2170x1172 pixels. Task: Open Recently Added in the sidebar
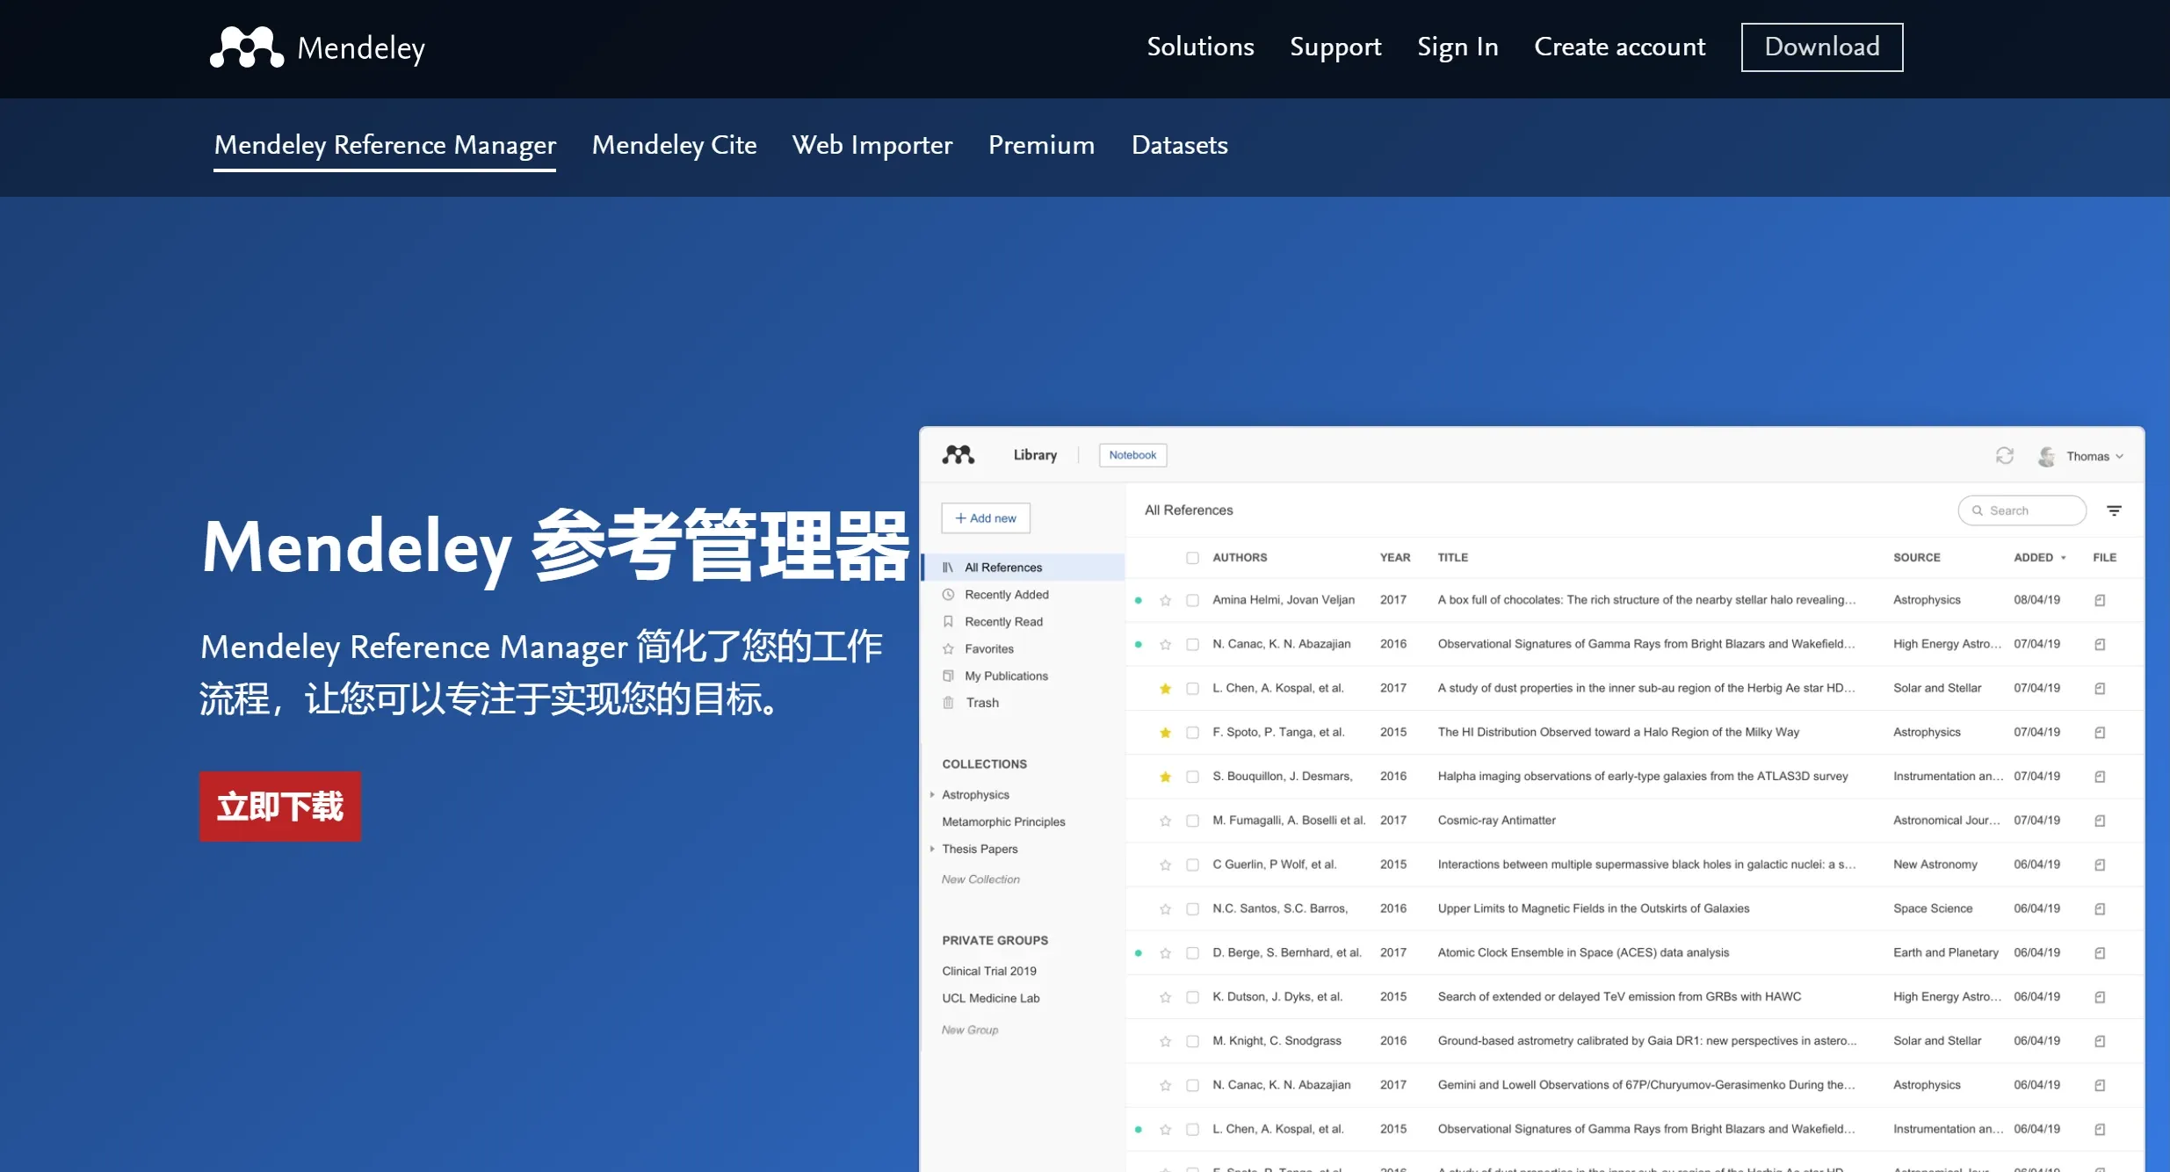[1006, 594]
